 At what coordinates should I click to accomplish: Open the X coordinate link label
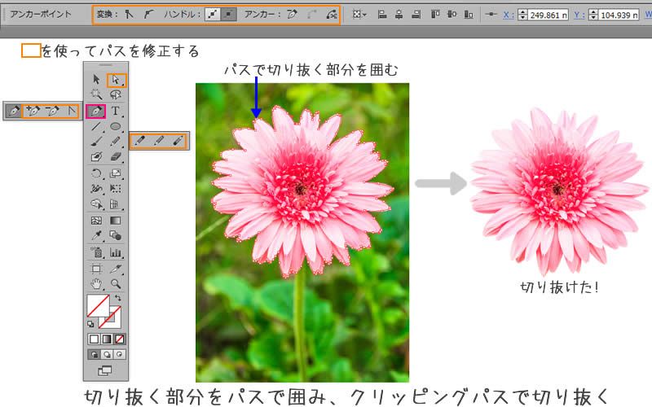click(508, 15)
